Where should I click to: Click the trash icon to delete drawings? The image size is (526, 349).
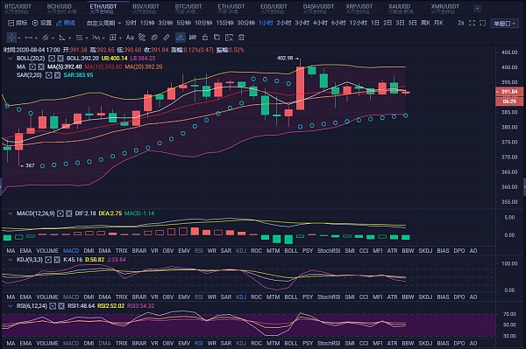(x=241, y=38)
